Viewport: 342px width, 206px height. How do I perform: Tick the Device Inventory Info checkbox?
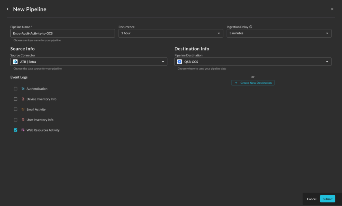[15, 99]
